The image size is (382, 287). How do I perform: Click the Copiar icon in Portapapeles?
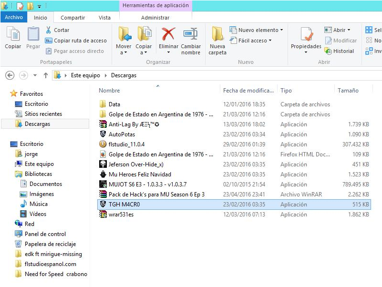13,34
